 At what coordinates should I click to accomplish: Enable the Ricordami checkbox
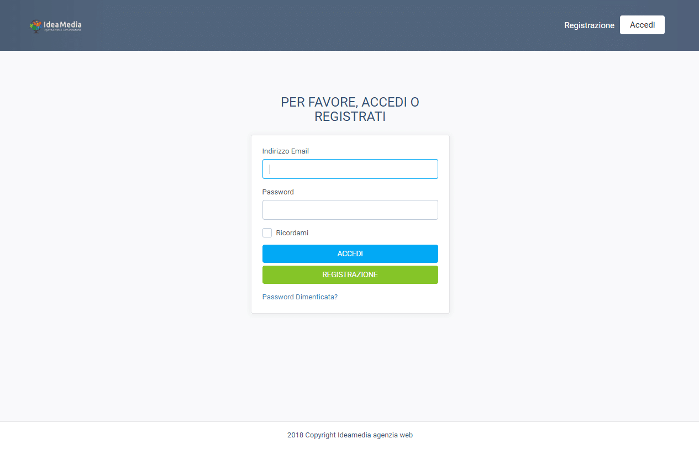point(267,233)
